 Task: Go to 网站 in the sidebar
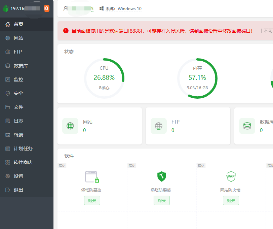pyautogui.click(x=18, y=38)
